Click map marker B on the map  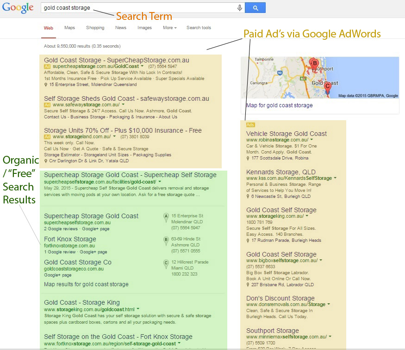click(314, 64)
